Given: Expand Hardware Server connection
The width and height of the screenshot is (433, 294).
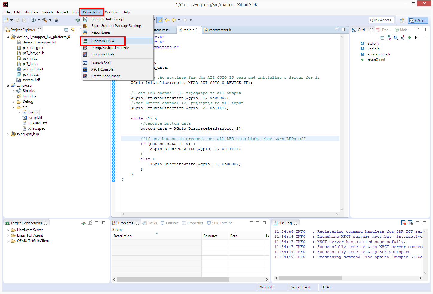Looking at the screenshot, I should pos(8,230).
